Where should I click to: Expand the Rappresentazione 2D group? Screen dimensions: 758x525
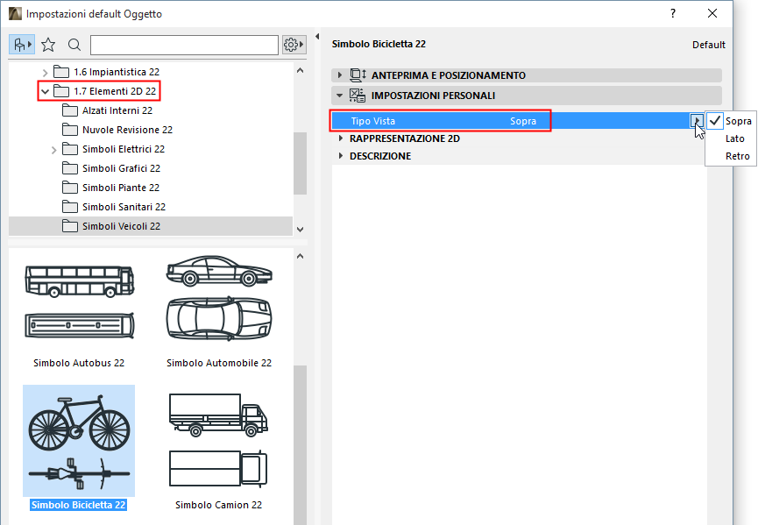pyautogui.click(x=341, y=138)
